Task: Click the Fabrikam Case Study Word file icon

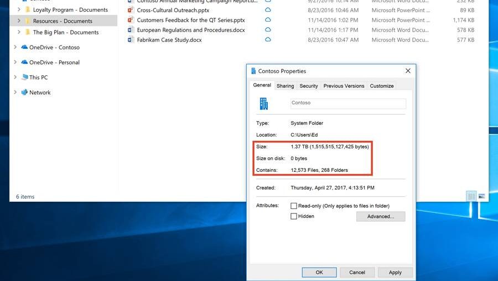Action: pos(131,40)
